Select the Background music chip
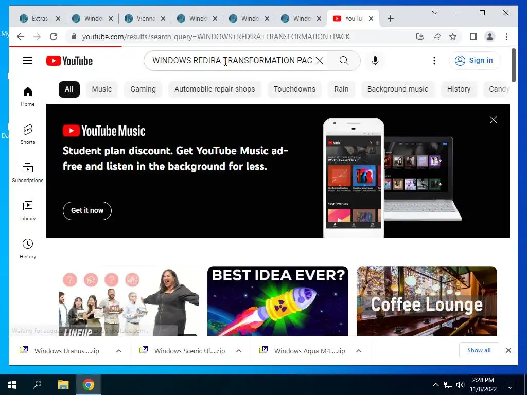This screenshot has height=395, width=527. (398, 89)
